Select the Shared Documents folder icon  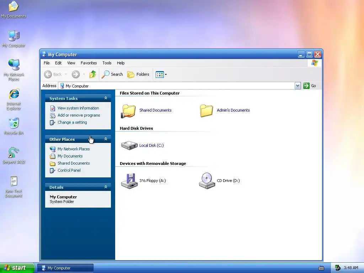click(x=128, y=111)
